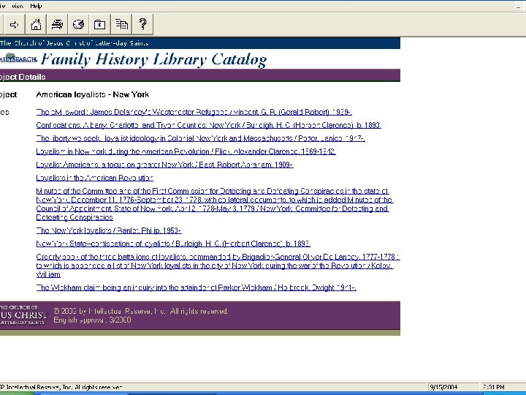Image resolution: width=526 pixels, height=395 pixels.
Task: Click the 9/15/2004 date in status bar
Action: [443, 387]
